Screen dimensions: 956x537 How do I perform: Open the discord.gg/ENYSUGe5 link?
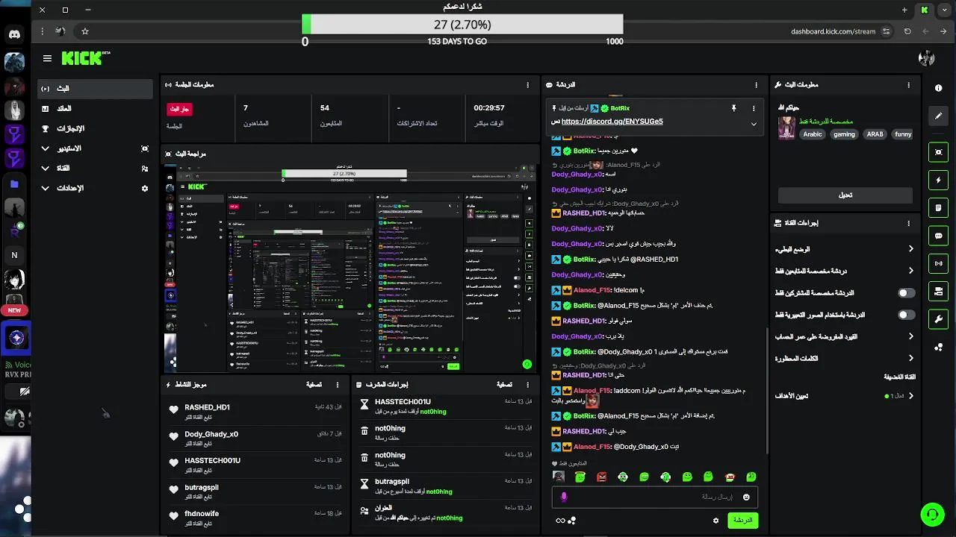(x=612, y=122)
